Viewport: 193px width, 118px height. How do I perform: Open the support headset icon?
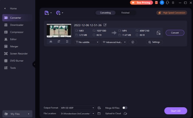tap(167, 3)
